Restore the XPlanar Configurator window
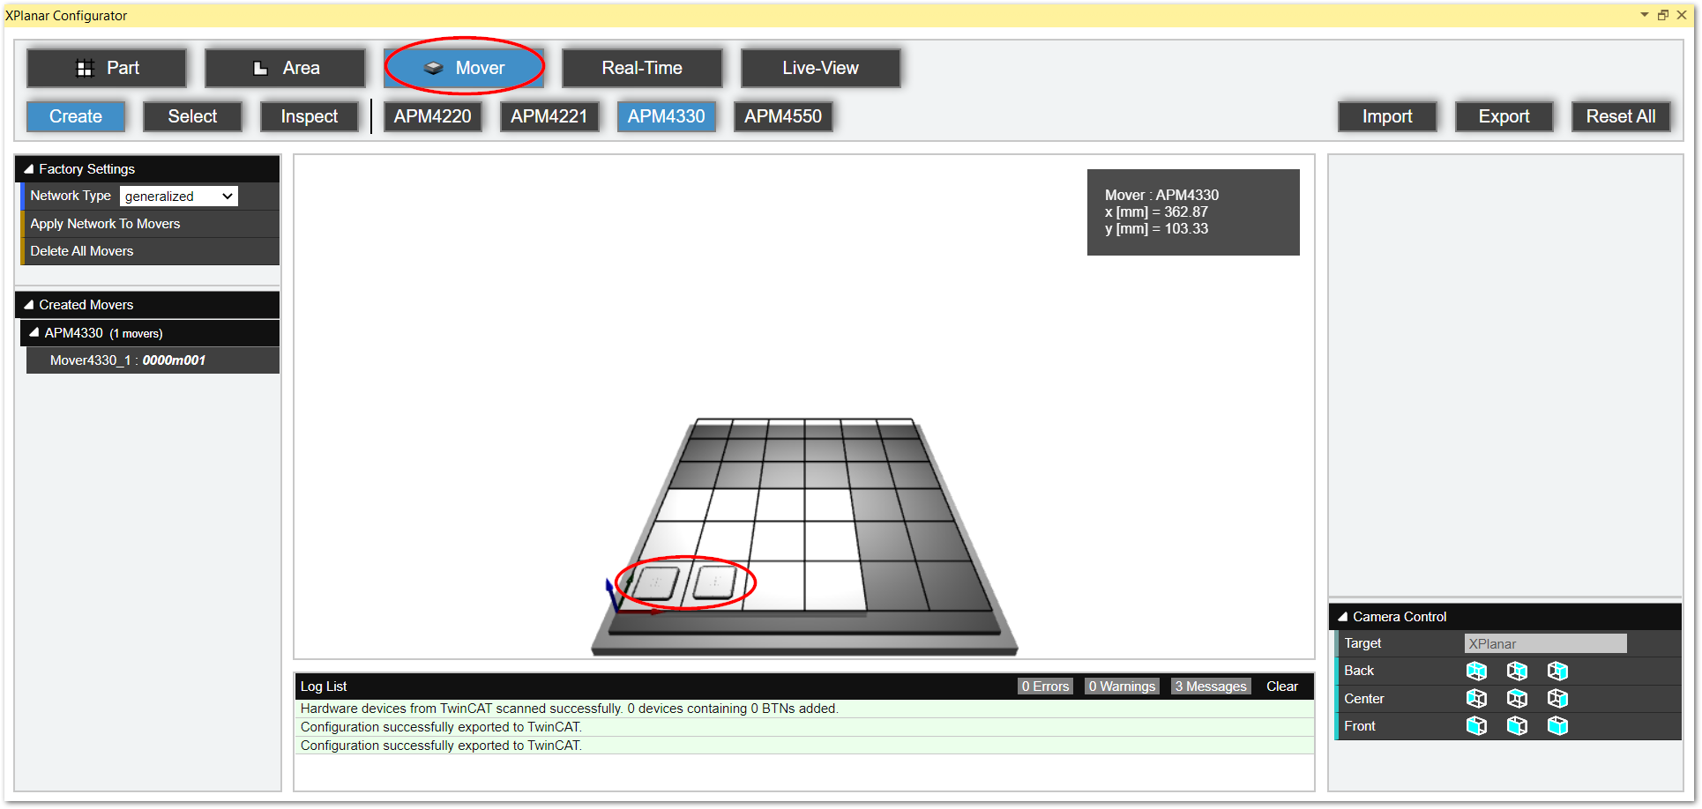The height and width of the screenshot is (809, 1702). [1663, 14]
